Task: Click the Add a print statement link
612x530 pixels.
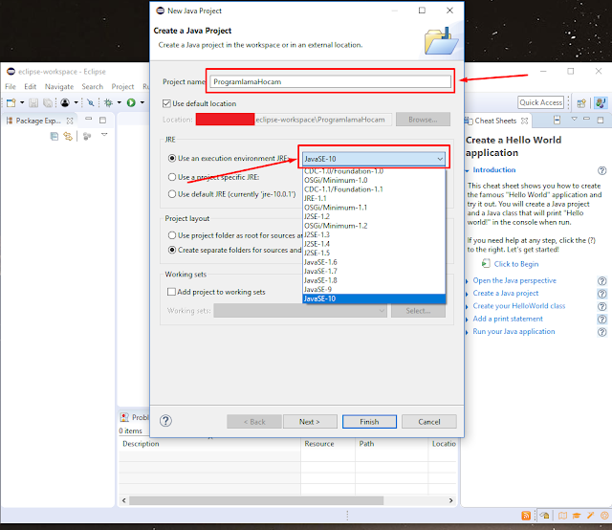Action: tap(508, 319)
